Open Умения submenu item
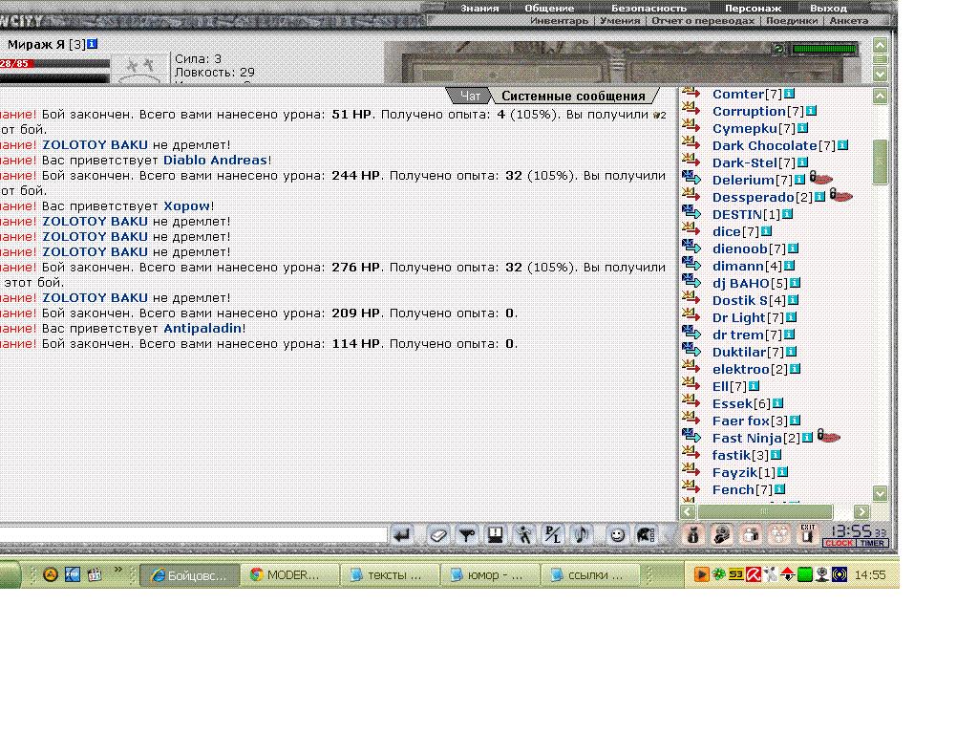 pyautogui.click(x=620, y=21)
